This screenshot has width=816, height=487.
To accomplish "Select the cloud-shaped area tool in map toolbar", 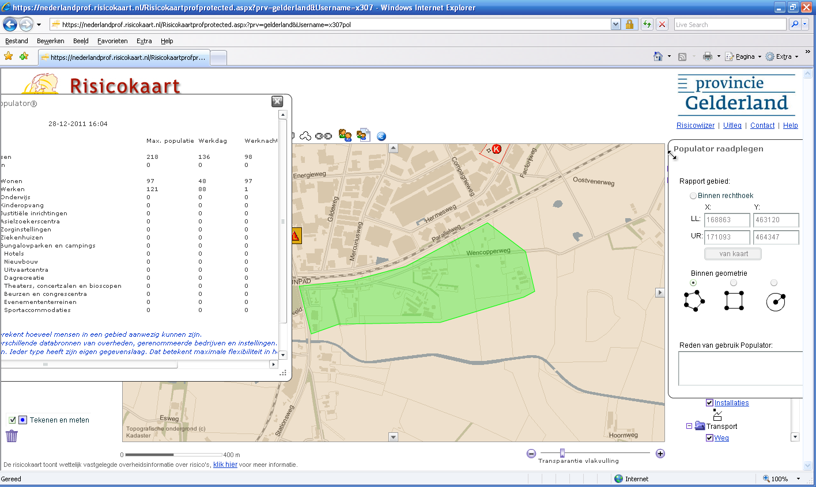I will [305, 136].
